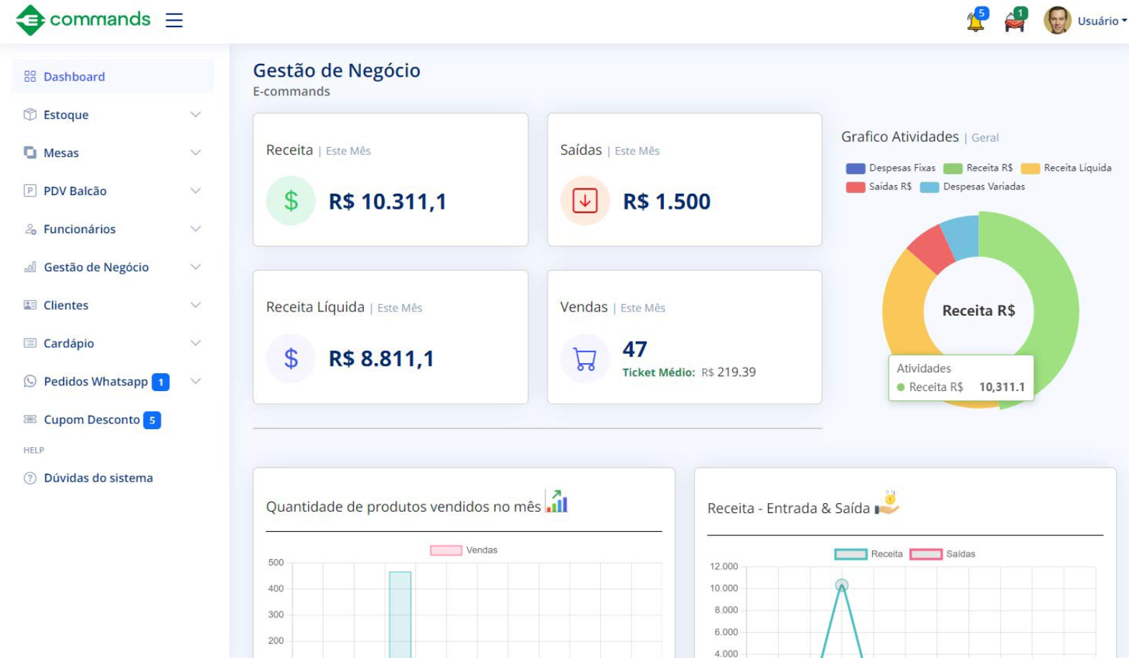Click the commands logo

[83, 20]
